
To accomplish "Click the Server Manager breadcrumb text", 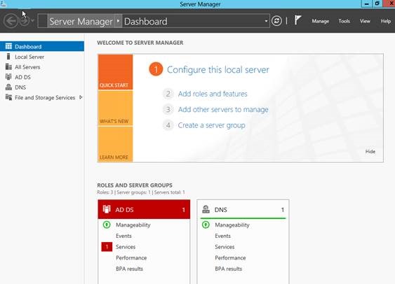I will click(x=81, y=22).
